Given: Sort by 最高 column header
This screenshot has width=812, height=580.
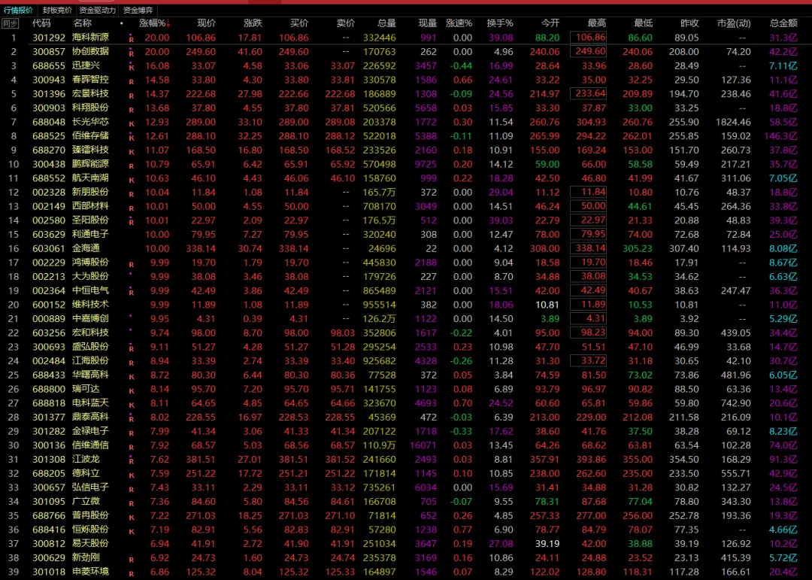Looking at the screenshot, I should (x=596, y=23).
